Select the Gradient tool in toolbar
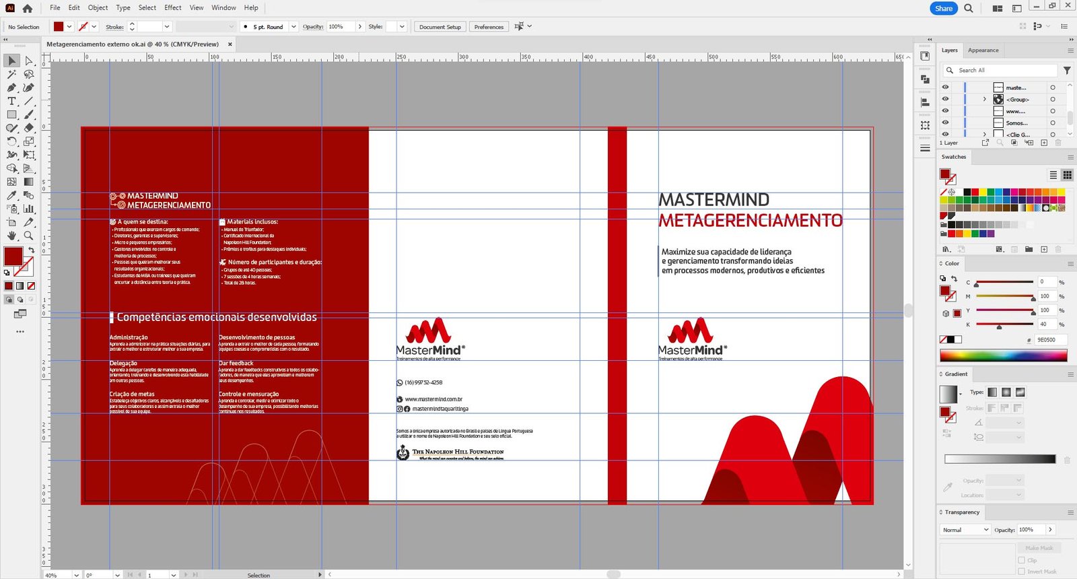 coord(29,182)
